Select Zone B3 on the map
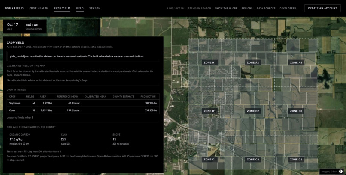This screenshot has width=346, height=175. (296, 111)
